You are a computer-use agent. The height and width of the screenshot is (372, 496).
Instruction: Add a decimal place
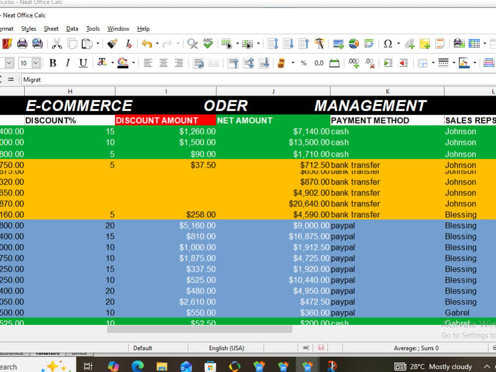353,63
